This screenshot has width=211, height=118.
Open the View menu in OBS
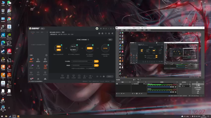[x=127, y=30]
